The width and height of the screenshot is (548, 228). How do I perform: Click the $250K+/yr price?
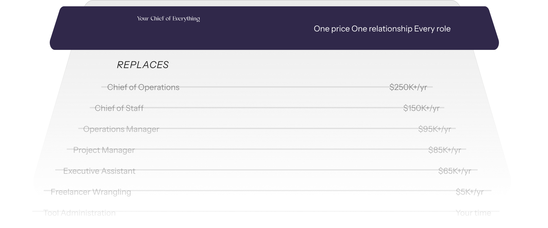pyautogui.click(x=408, y=87)
